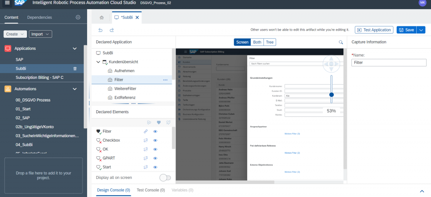This screenshot has height=197, width=431.
Task: Toggle visibility eye for Start element
Action: 155,167
